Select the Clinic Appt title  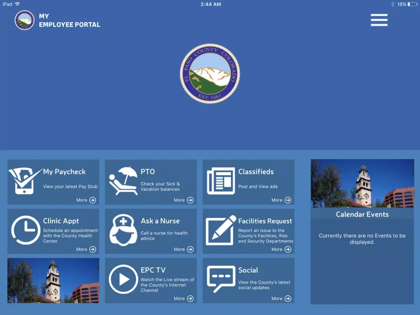(61, 221)
